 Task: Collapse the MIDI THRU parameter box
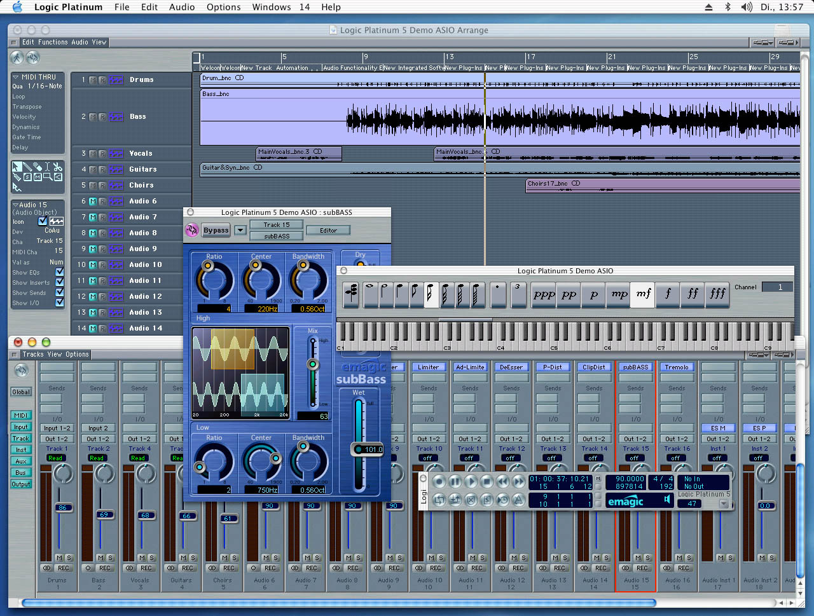(16, 77)
